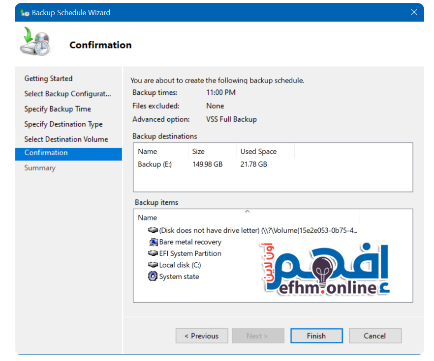Sort destinations by Used Space column
Viewport: 434px width, 361px height.
[258, 151]
